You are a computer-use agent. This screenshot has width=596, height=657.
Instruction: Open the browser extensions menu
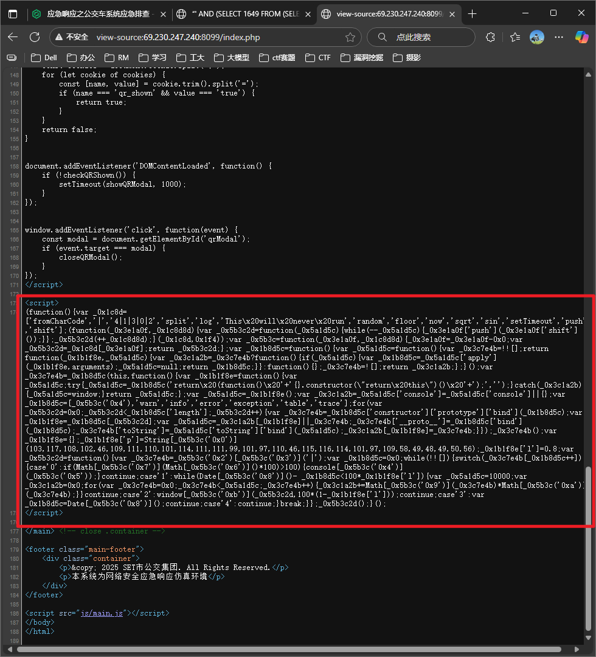490,37
